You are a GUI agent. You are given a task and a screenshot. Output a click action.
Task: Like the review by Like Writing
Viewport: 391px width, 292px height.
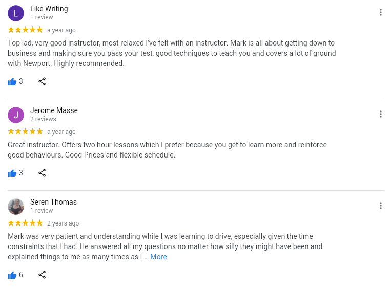[12, 82]
